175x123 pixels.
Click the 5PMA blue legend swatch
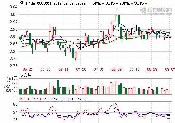click(103, 4)
